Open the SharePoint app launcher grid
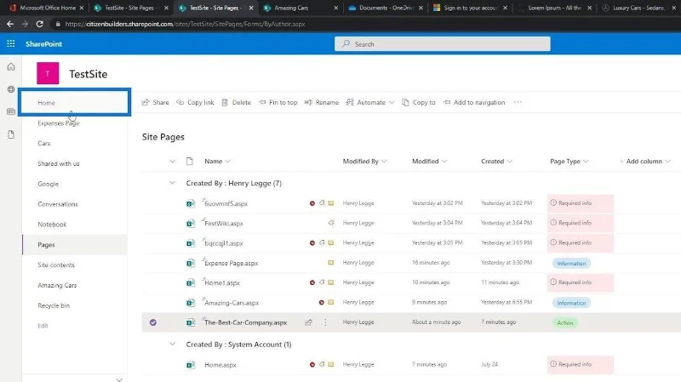 (x=11, y=44)
